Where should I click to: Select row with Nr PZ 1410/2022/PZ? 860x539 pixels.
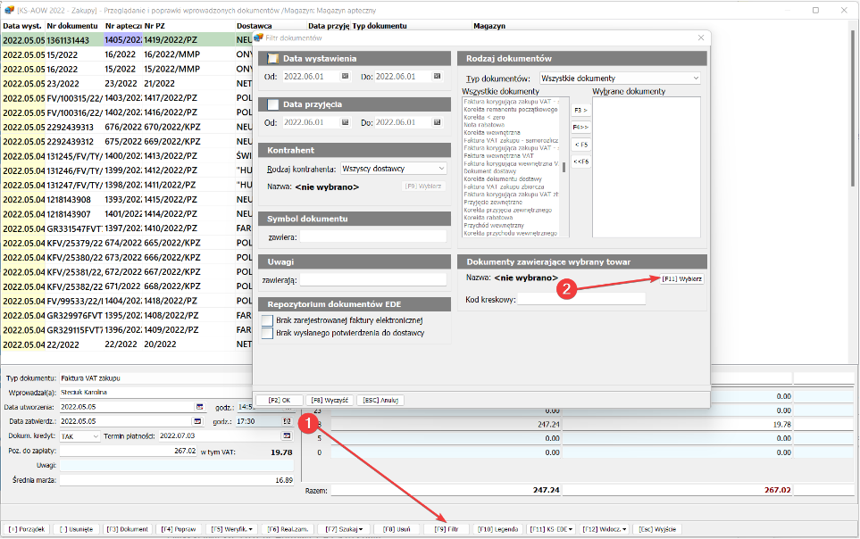coord(127,228)
